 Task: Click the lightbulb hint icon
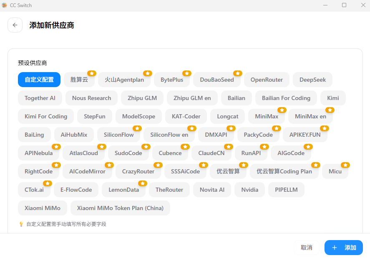(x=21, y=224)
